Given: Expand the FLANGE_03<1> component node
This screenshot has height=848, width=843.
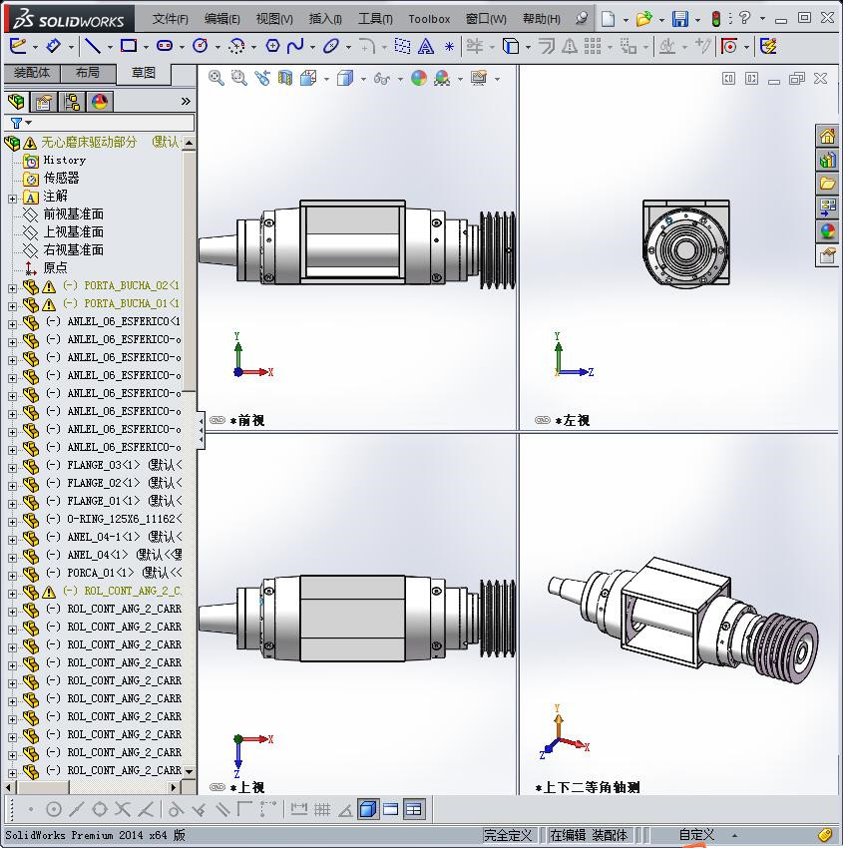Looking at the screenshot, I should click(x=12, y=466).
